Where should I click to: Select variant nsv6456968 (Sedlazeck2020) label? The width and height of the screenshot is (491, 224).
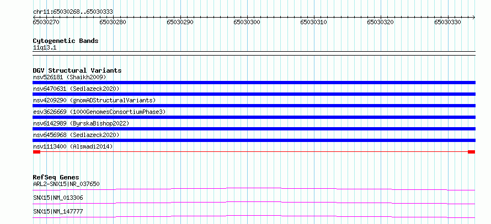pos(76,135)
